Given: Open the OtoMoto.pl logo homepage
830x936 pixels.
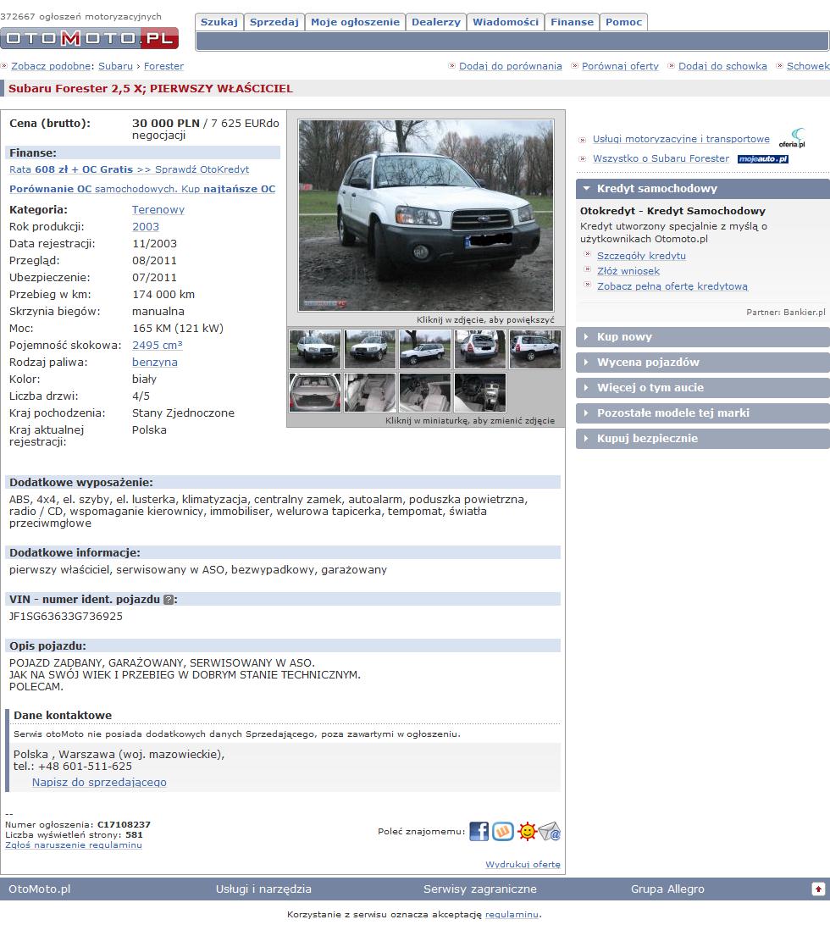Looking at the screenshot, I should (x=90, y=38).
